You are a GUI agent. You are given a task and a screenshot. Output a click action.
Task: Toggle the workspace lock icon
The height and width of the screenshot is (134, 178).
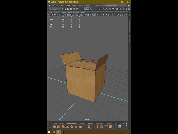click(x=129, y=6)
